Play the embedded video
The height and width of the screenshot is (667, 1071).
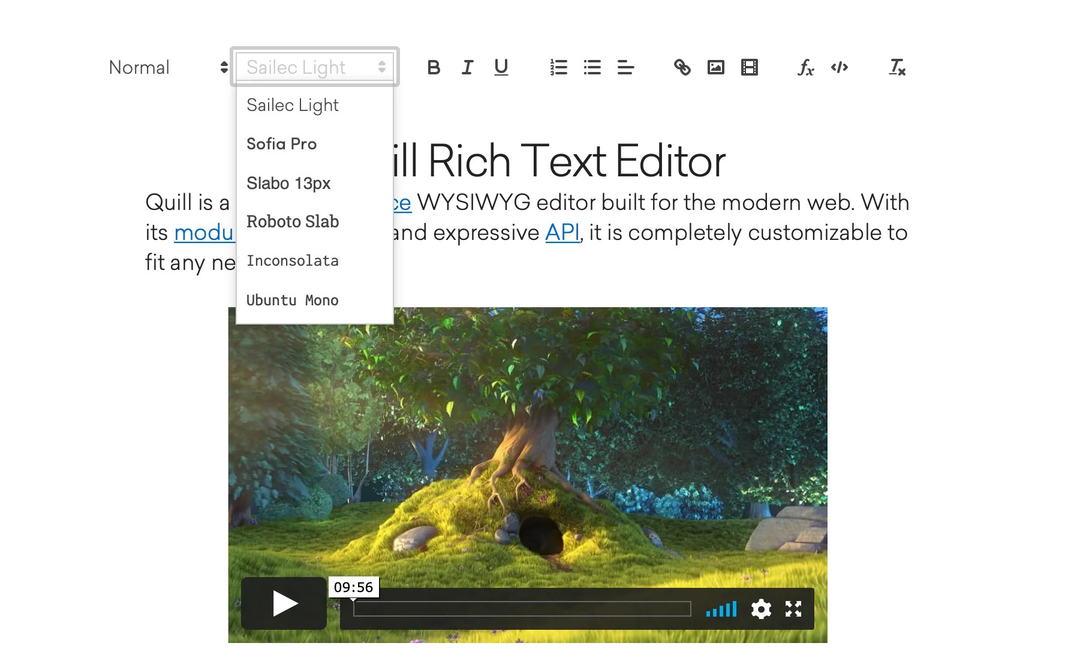284,603
